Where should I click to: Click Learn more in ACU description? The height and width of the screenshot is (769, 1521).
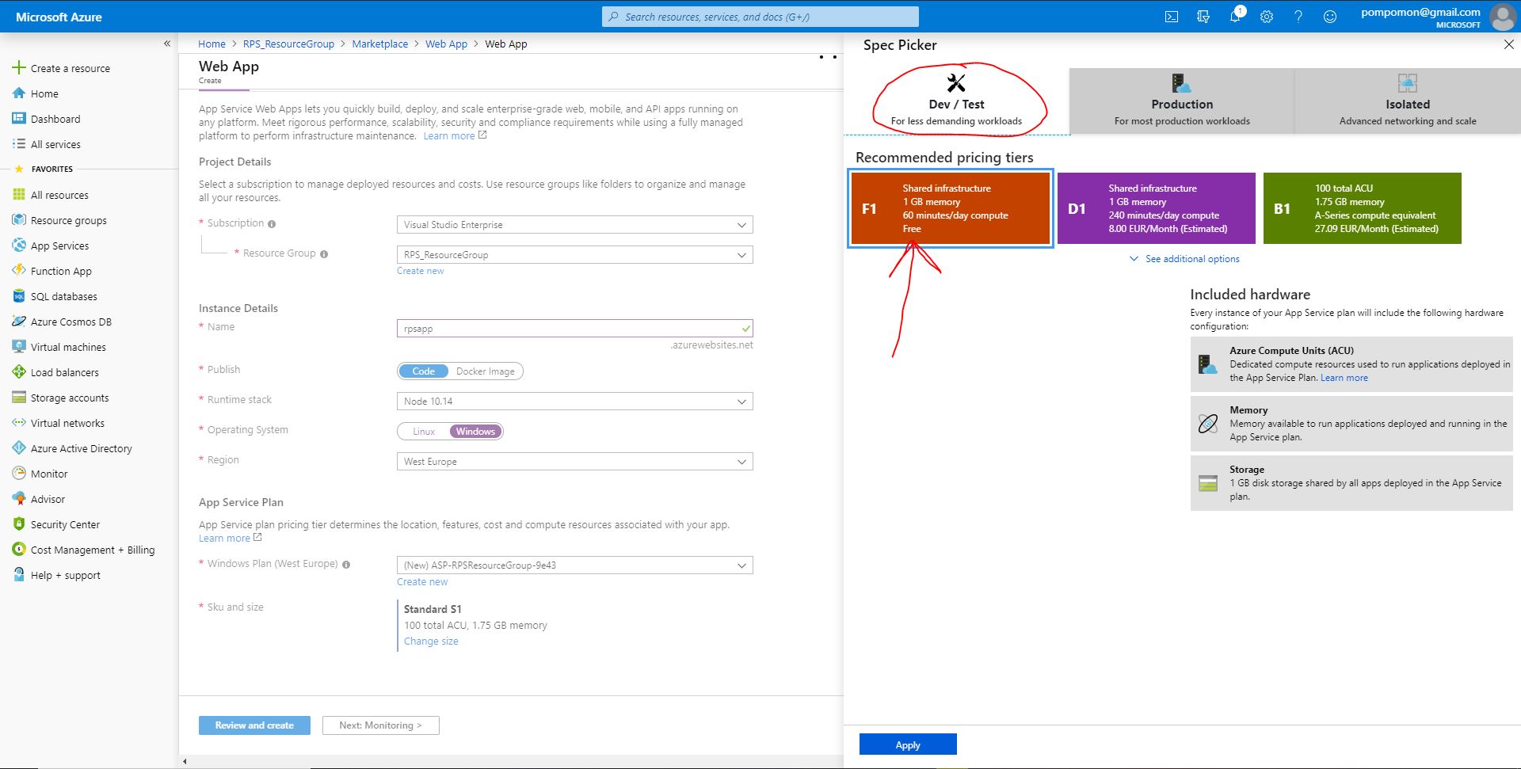(x=1344, y=378)
